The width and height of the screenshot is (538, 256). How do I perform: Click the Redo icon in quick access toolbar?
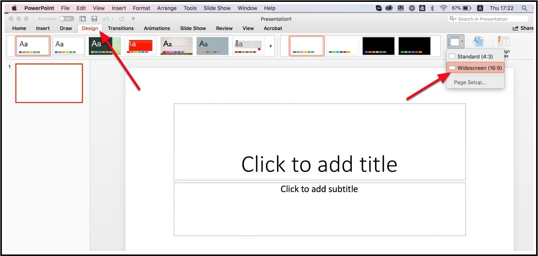121,19
